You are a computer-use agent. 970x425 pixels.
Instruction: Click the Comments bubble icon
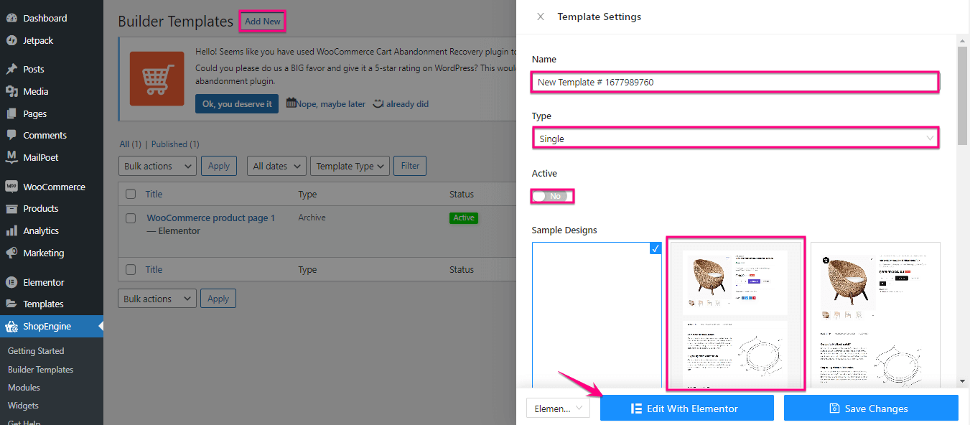tap(11, 135)
